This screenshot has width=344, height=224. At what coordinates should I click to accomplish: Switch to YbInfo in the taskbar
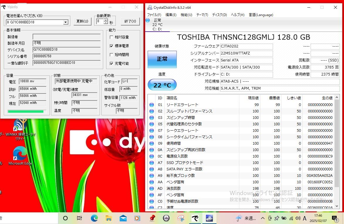tap(195, 218)
